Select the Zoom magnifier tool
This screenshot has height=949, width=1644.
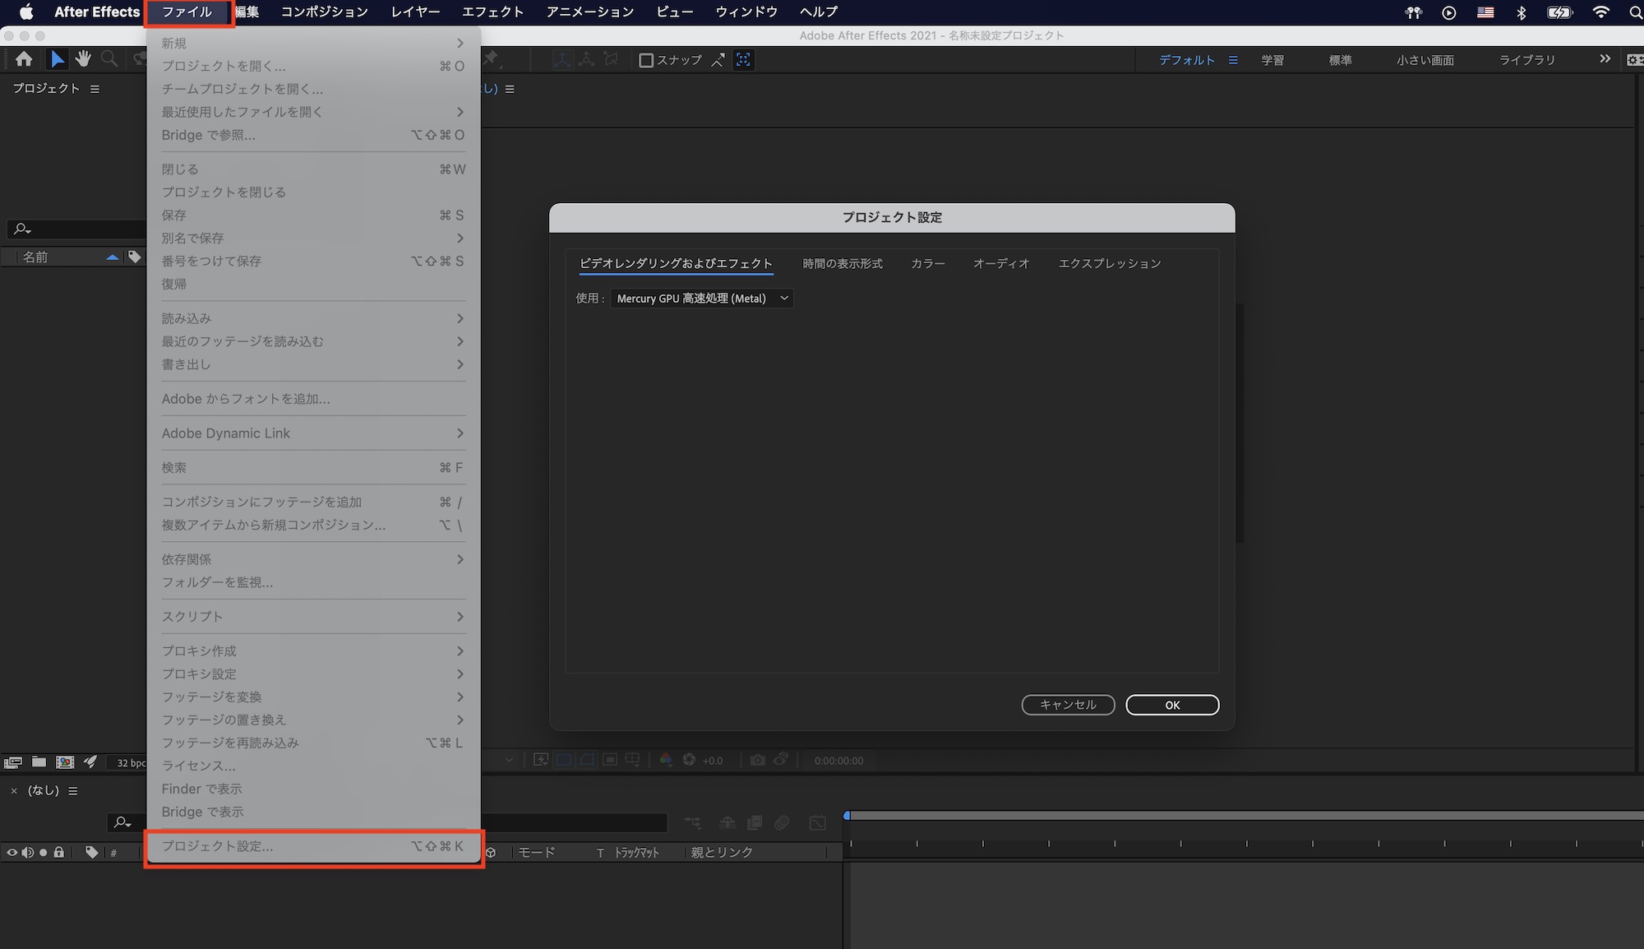tap(109, 59)
